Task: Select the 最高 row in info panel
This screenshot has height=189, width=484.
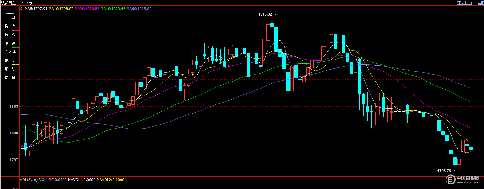Action: (10, 26)
